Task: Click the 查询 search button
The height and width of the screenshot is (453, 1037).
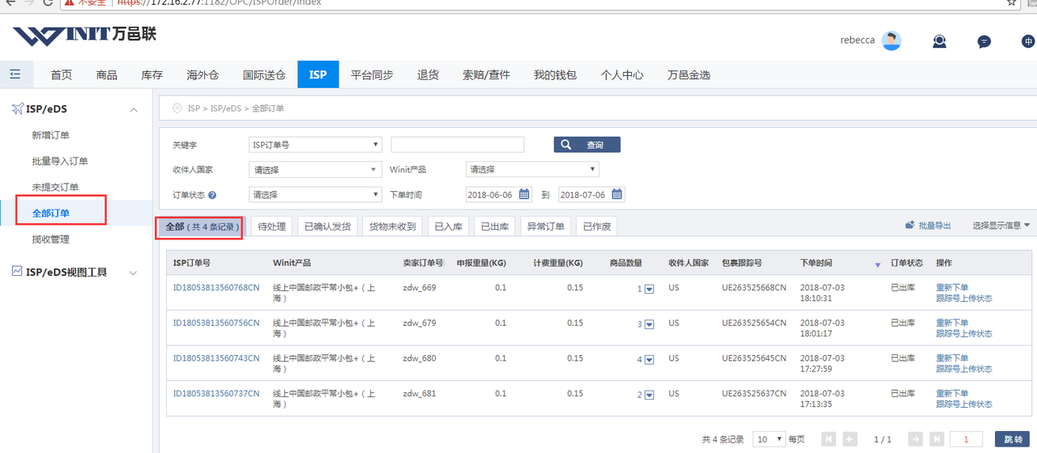Action: (587, 145)
